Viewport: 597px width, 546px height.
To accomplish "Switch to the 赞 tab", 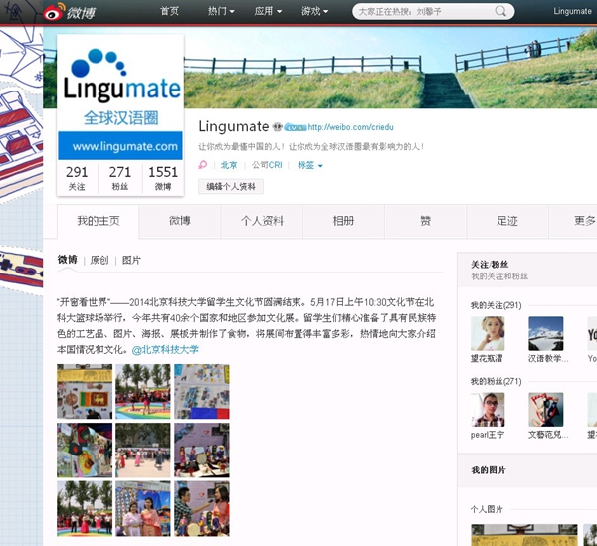I will click(x=425, y=221).
